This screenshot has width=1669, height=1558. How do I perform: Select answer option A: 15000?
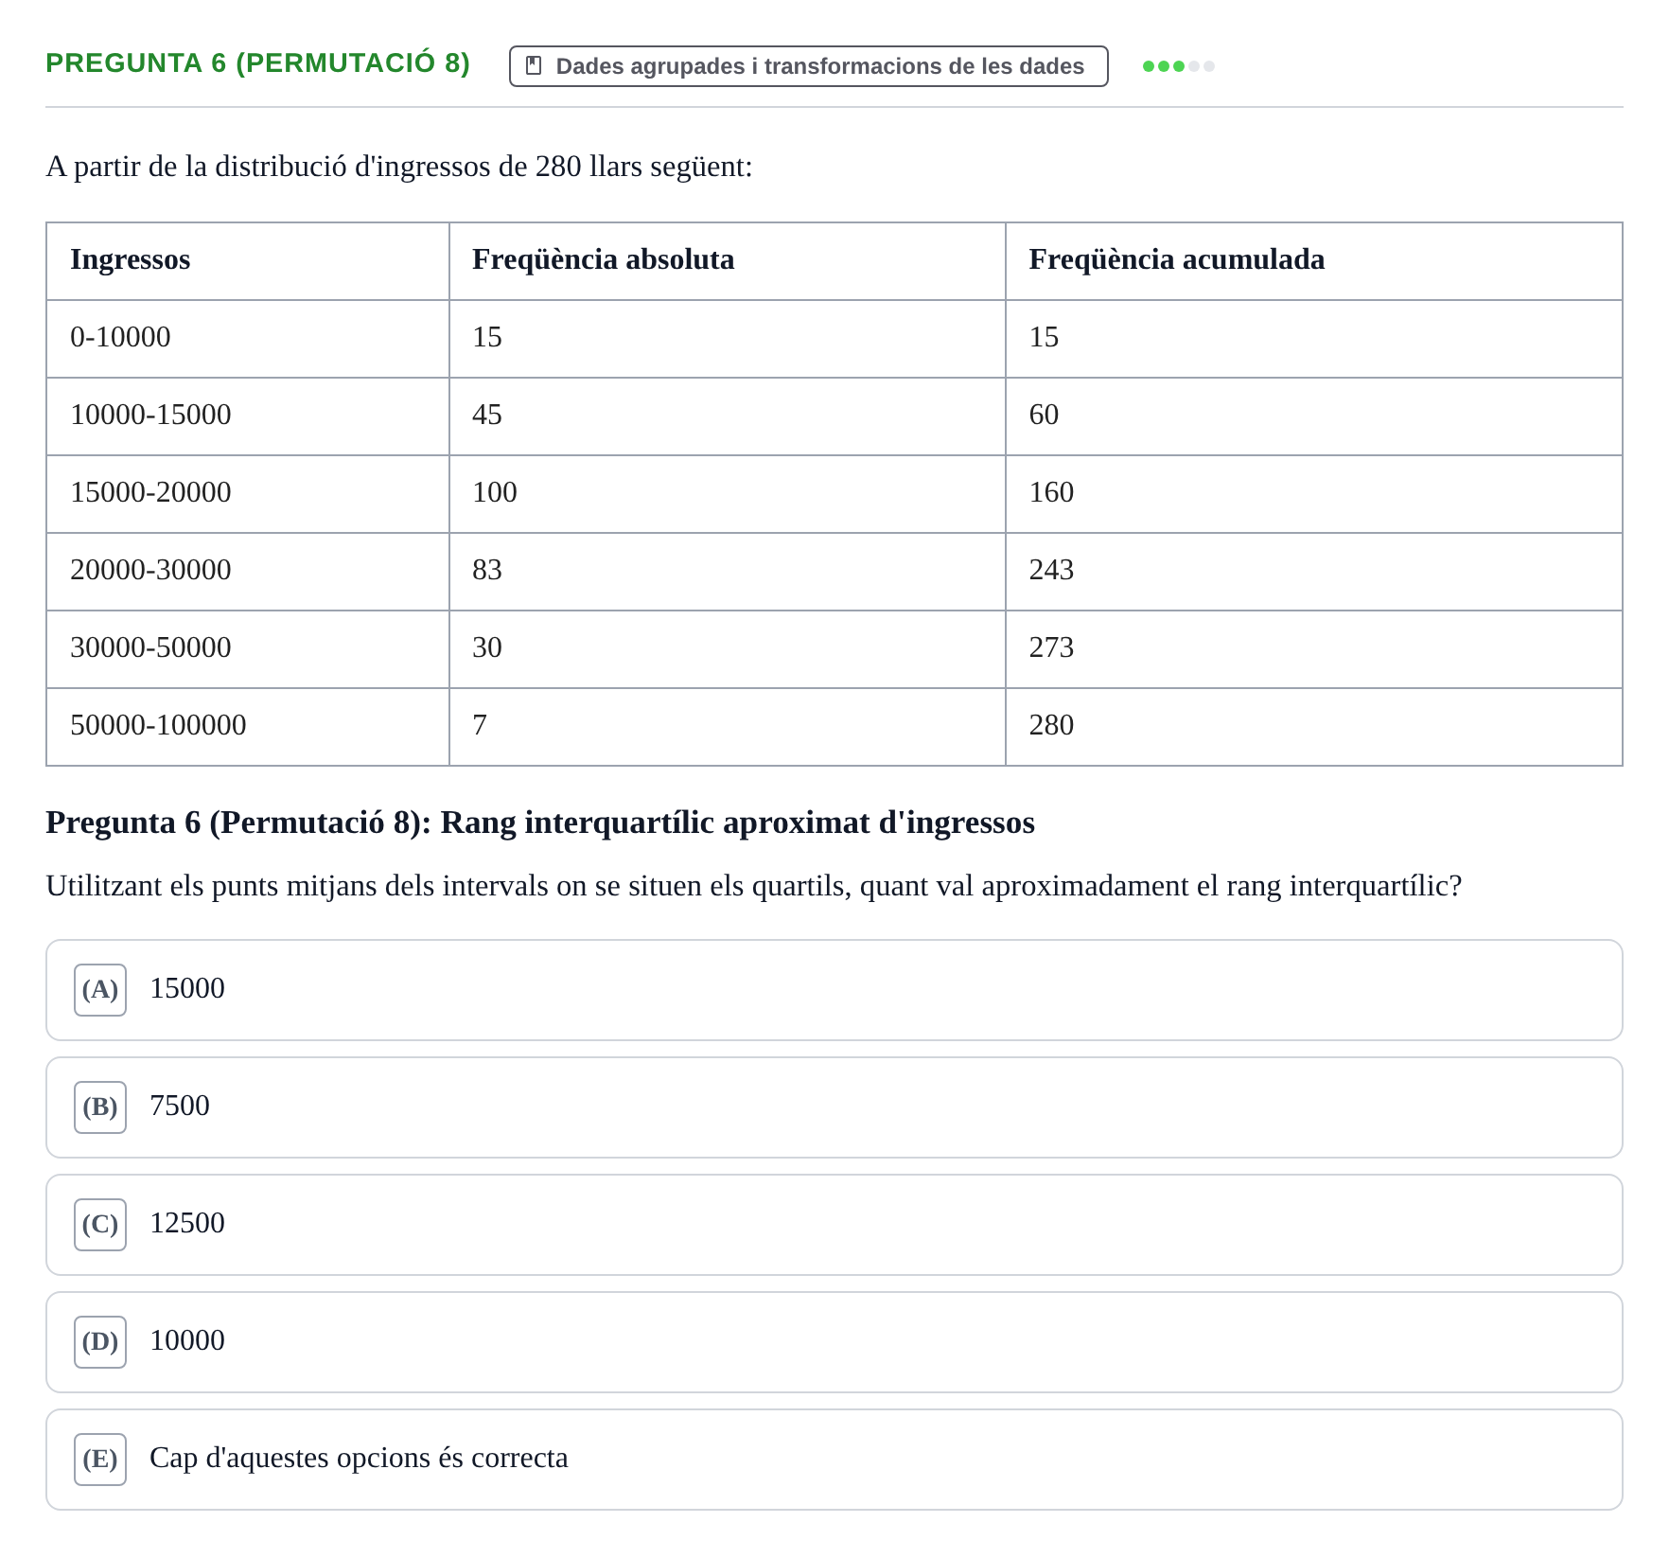pyautogui.click(x=834, y=990)
